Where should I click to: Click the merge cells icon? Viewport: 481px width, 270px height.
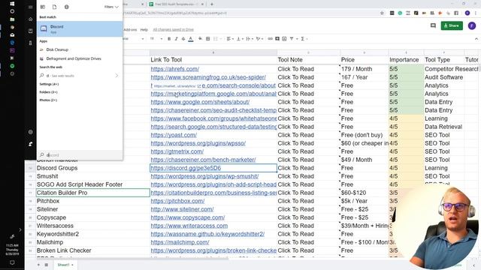216,39
